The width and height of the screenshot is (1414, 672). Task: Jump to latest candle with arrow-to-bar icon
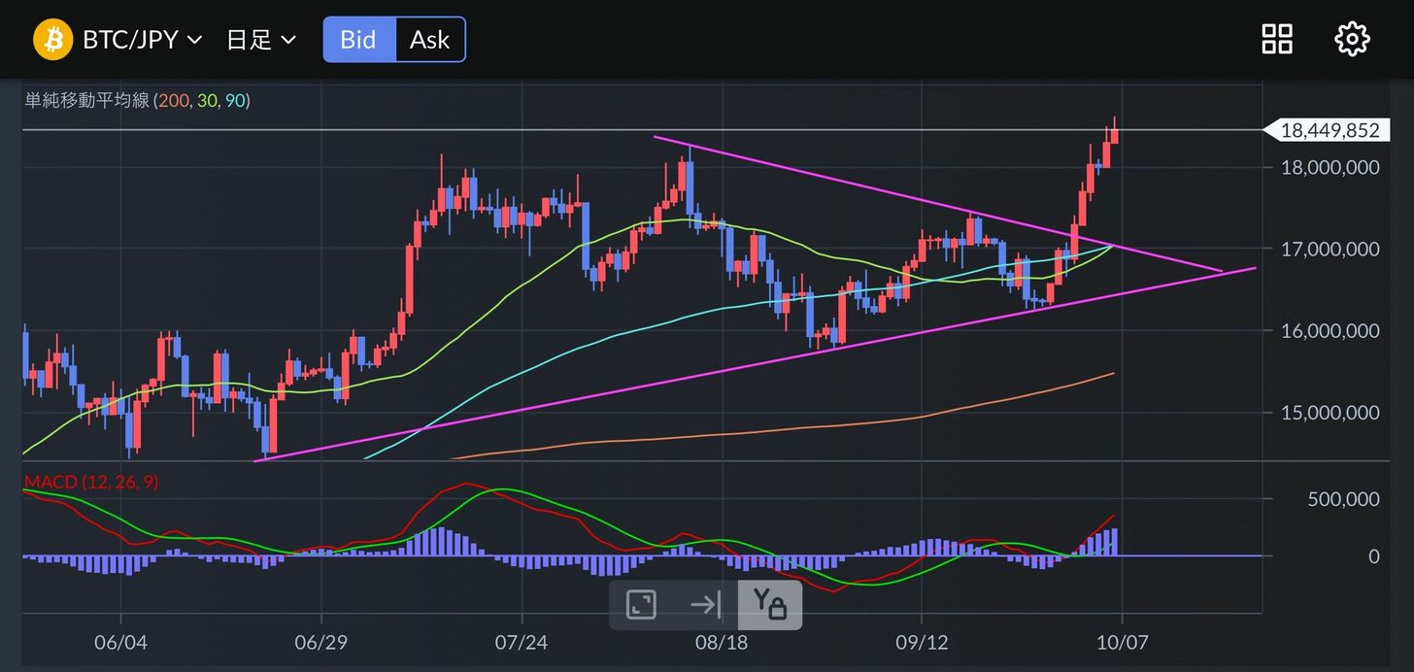[705, 605]
